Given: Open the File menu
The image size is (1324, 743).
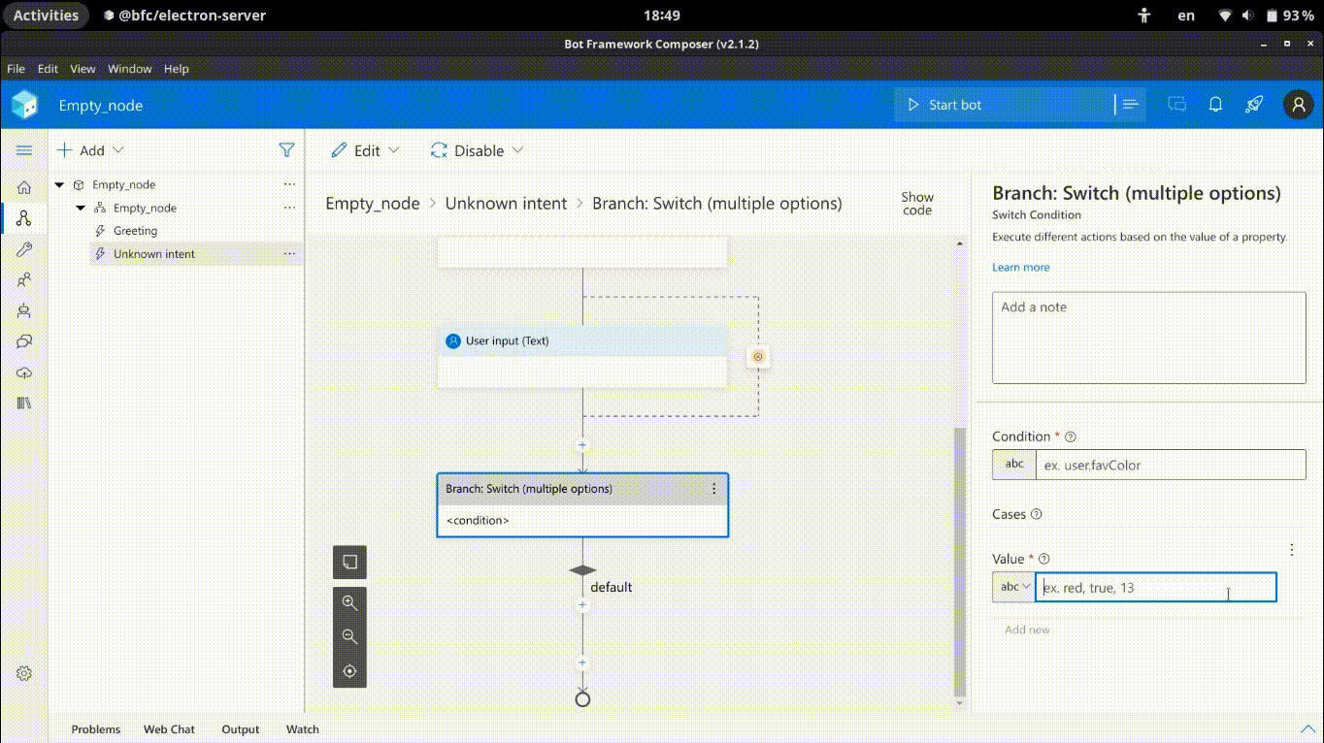Looking at the screenshot, I should (16, 69).
